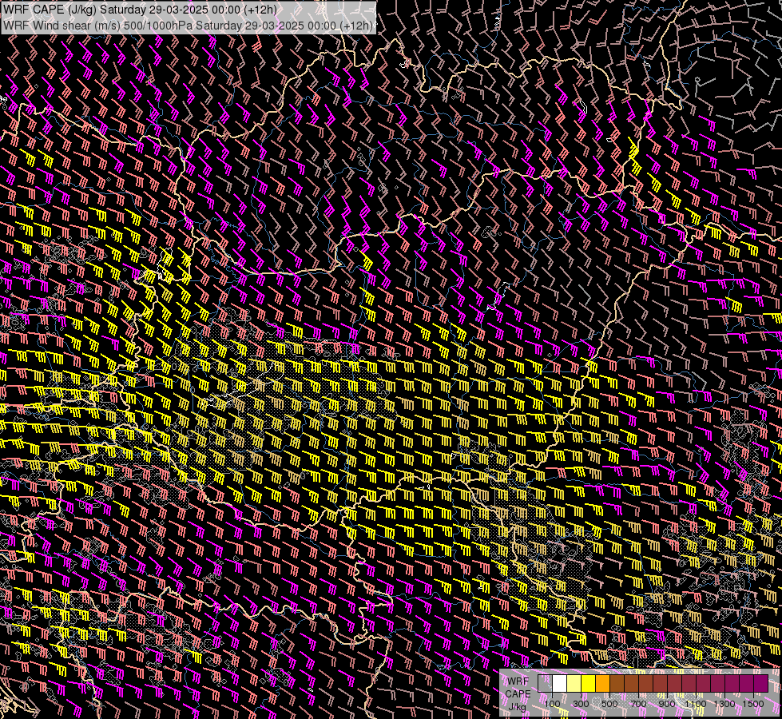Click the 900 legend label

click(x=667, y=704)
